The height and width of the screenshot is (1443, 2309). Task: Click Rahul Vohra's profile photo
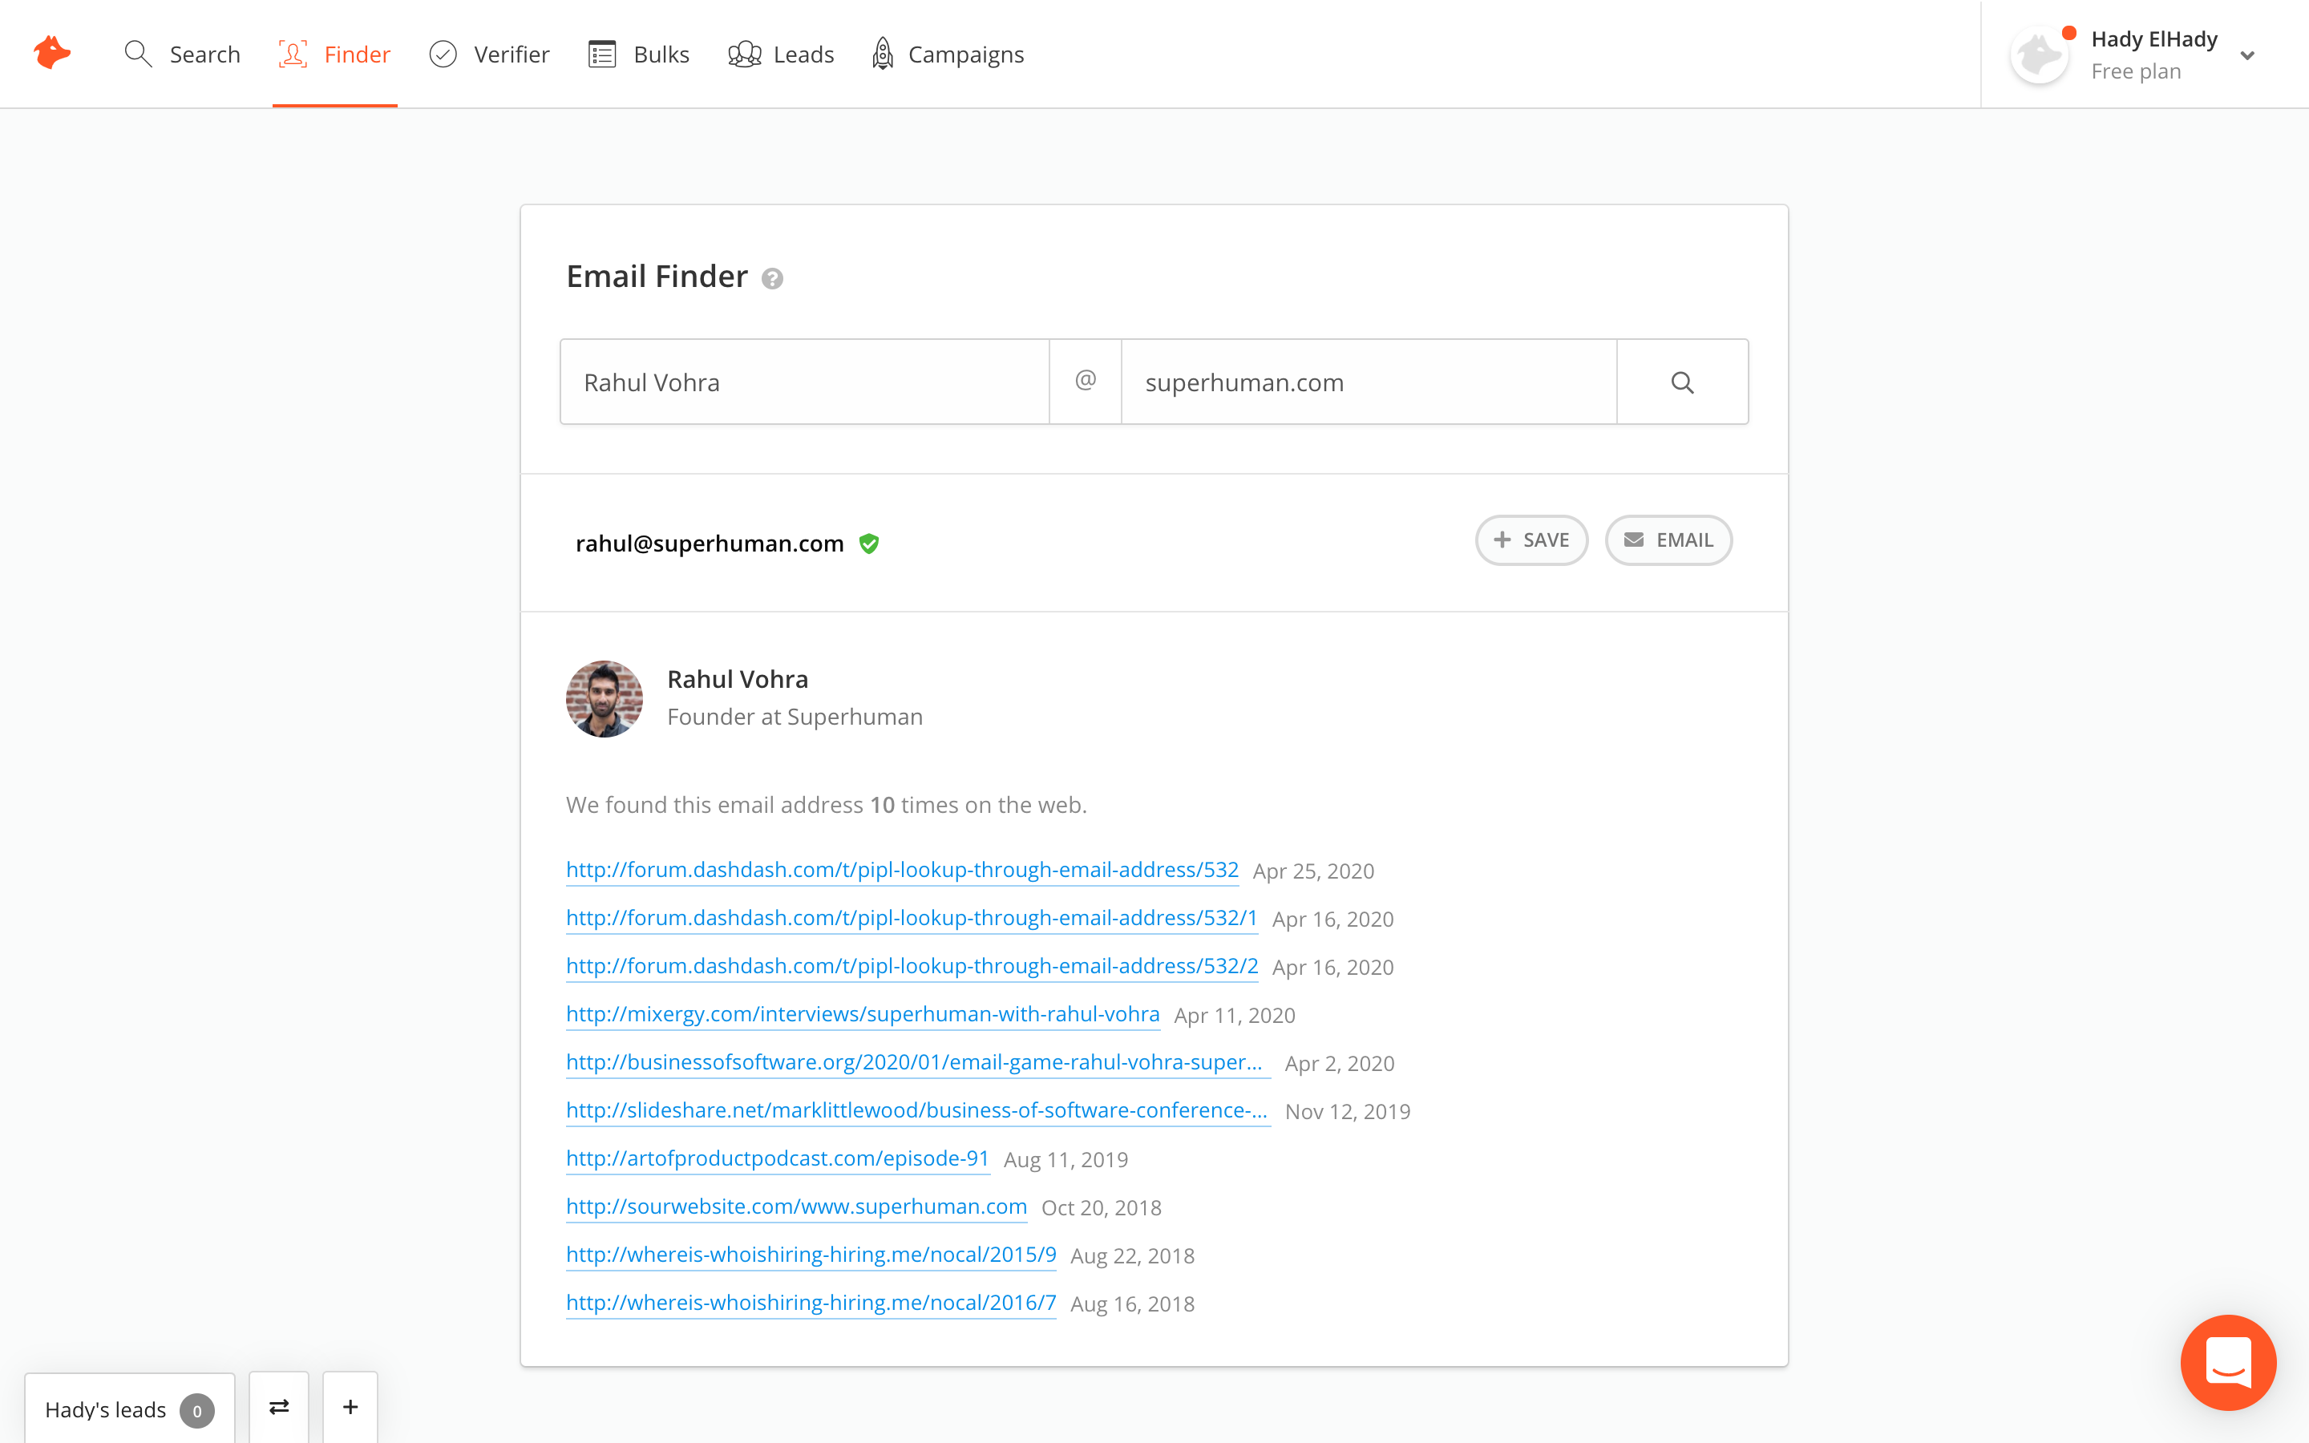click(x=604, y=698)
